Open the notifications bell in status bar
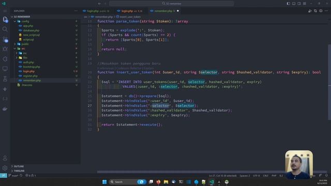Viewport: 331px width, 186px height. 326,176
